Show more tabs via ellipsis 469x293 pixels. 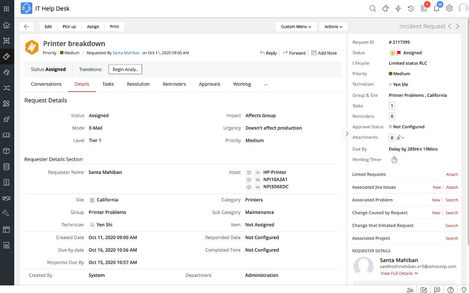tap(266, 84)
